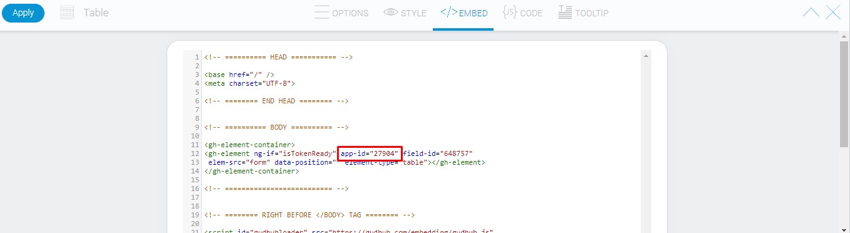
Task: Click the meta charset UTF-8 line
Action: pyautogui.click(x=249, y=83)
